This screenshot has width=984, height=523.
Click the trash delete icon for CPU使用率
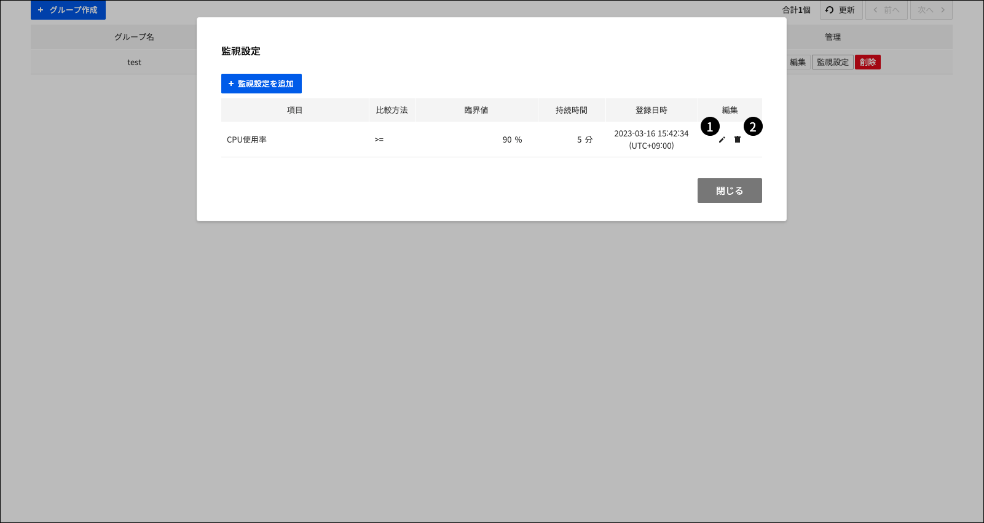click(738, 140)
